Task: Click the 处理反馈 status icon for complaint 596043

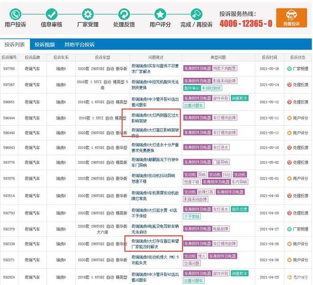Action: pyautogui.click(x=289, y=147)
